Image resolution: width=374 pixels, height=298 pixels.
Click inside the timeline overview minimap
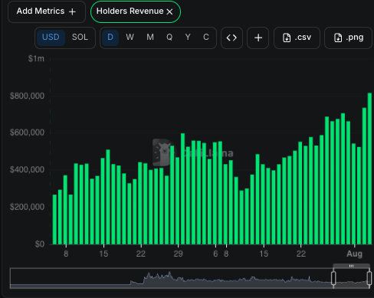point(189,278)
